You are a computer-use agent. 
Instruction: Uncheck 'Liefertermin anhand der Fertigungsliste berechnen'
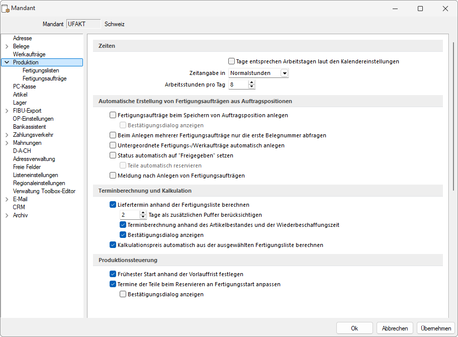point(113,205)
